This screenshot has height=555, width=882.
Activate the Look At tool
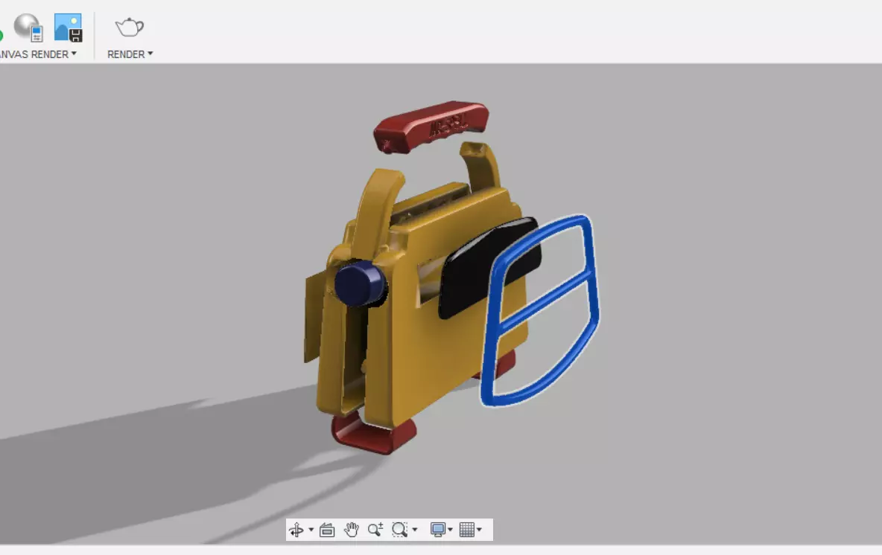pos(327,530)
